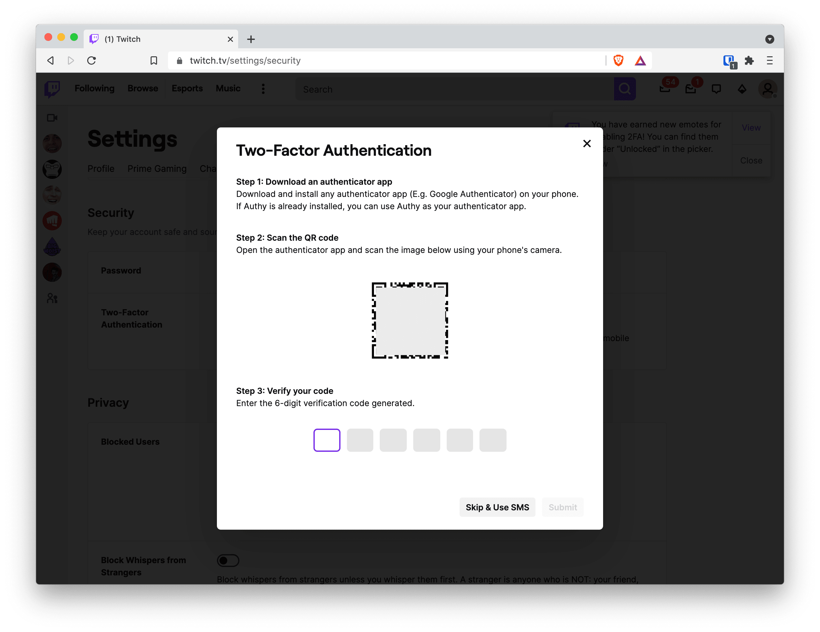820x632 pixels.
Task: Open the Twitch home logo
Action: tap(52, 89)
